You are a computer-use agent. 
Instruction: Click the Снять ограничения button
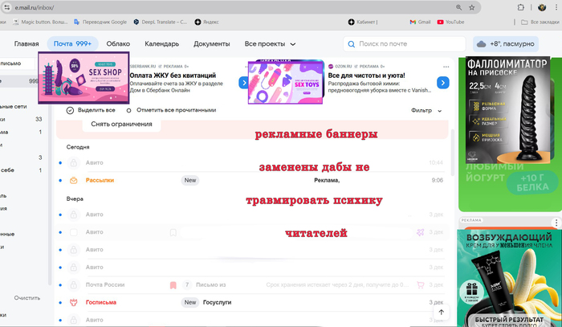121,125
